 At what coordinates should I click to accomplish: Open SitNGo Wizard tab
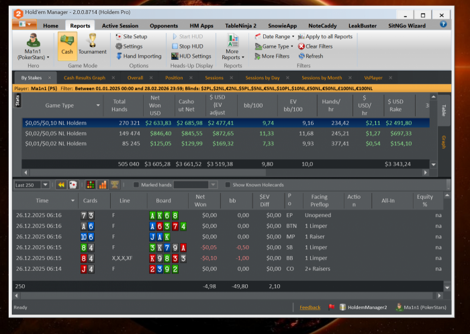407,26
